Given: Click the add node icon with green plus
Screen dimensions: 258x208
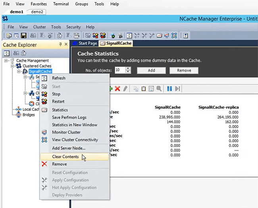Looking at the screenshot, I should click(x=113, y=36).
